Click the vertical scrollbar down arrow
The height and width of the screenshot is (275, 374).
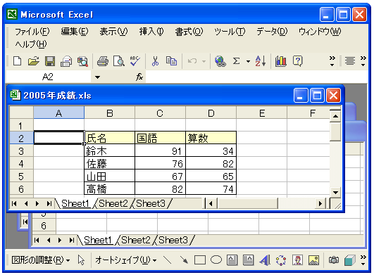point(335,192)
